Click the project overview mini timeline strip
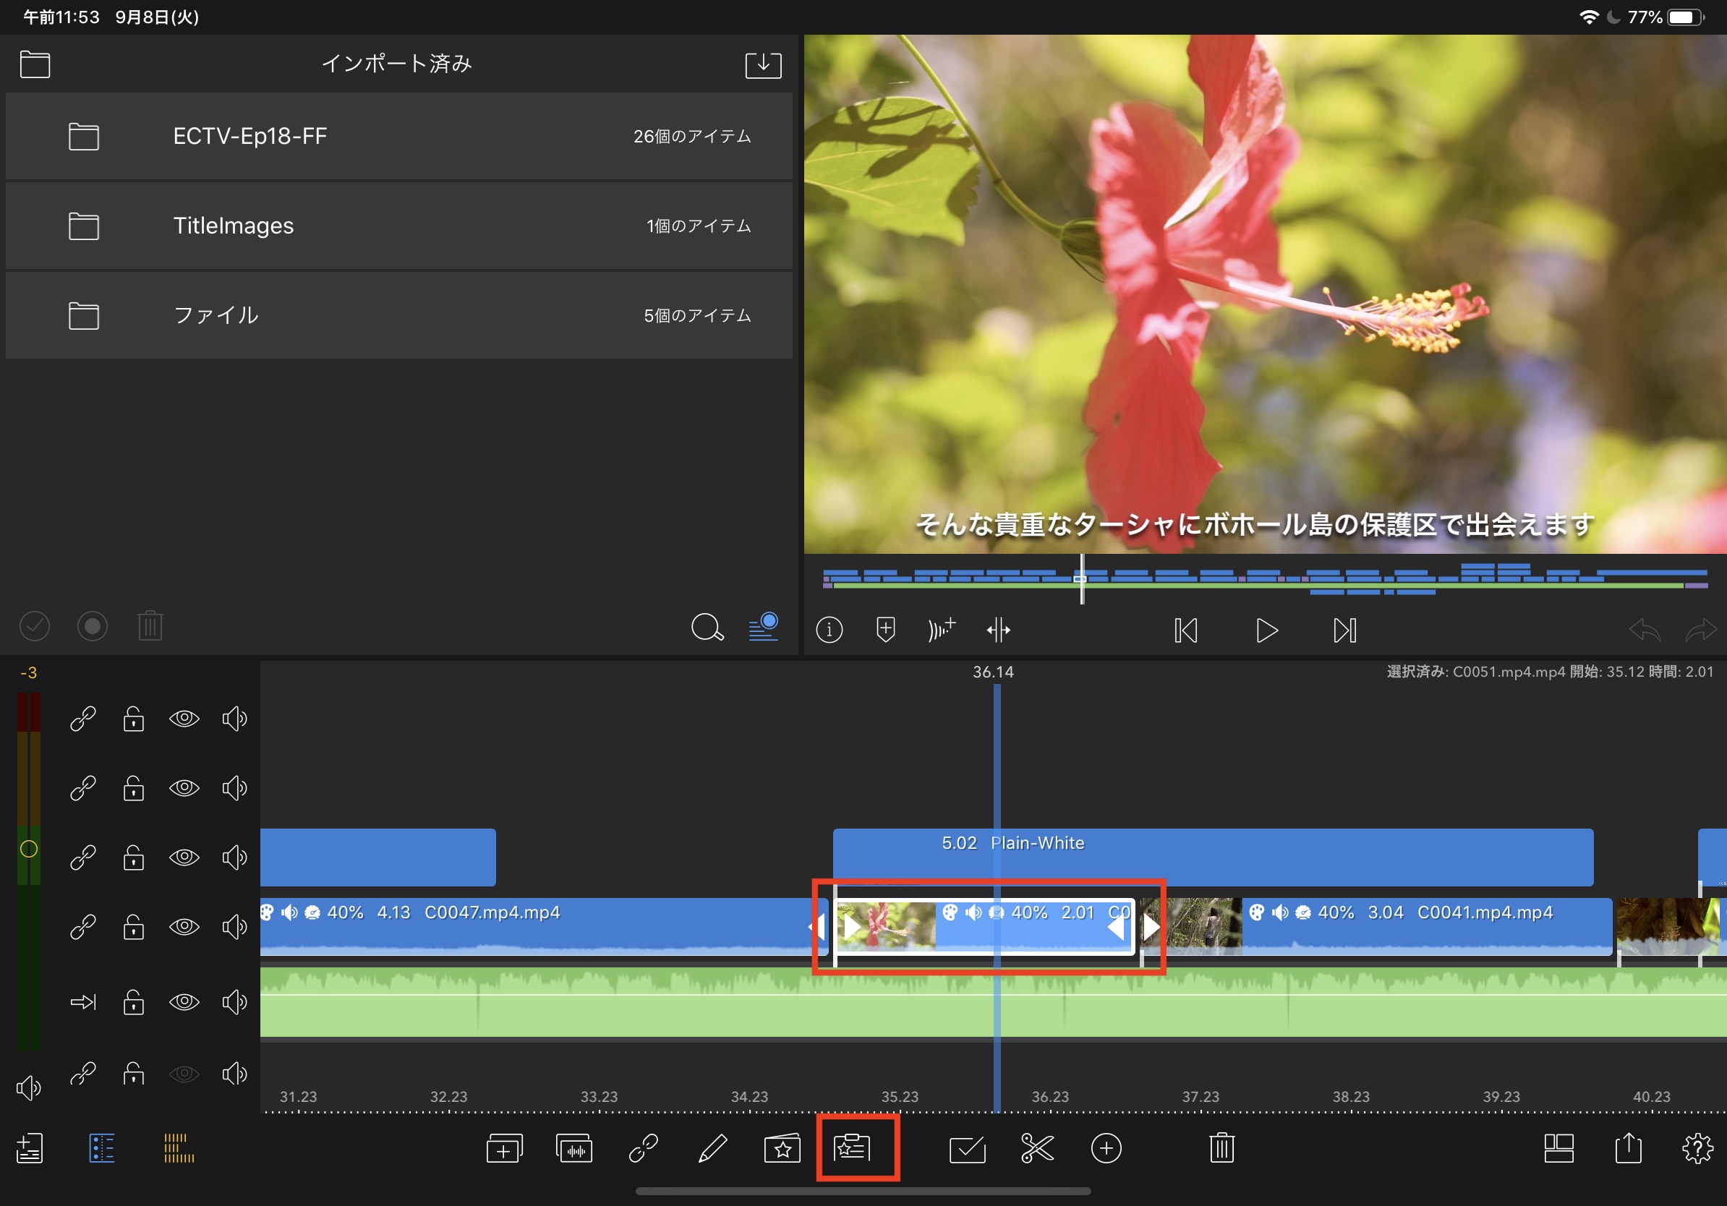The image size is (1727, 1206). tap(1263, 578)
